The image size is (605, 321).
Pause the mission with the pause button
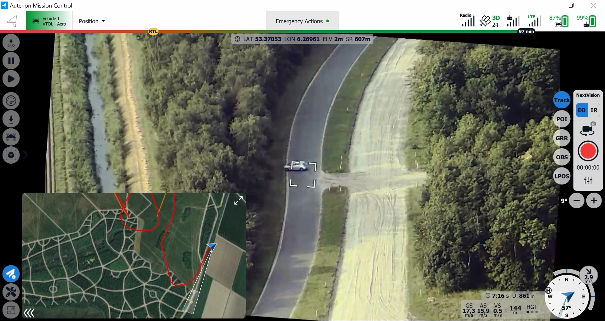click(11, 61)
